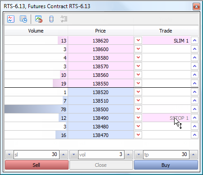The image size is (203, 175).
Task: Decrease the sl value with down arrow
Action: tap(9, 155)
